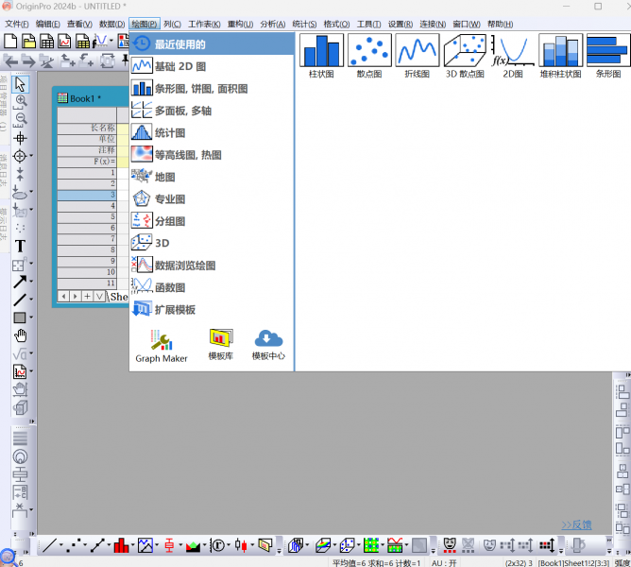Click the New Graph toolbar icon

point(64,41)
